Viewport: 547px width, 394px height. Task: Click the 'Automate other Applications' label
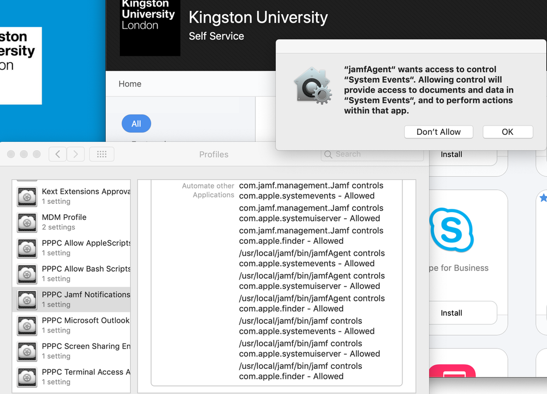[208, 191]
